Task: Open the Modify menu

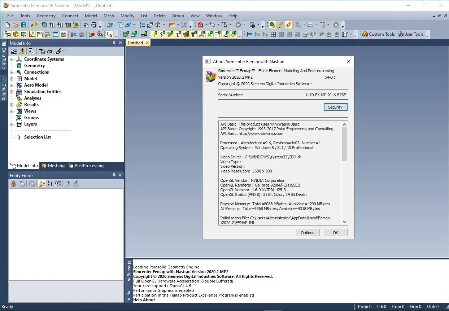Action: 127,16
